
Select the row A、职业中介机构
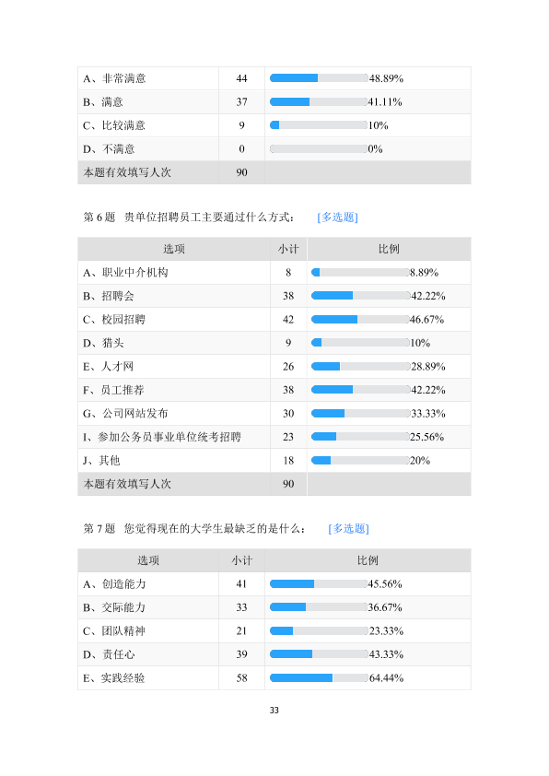point(274,273)
